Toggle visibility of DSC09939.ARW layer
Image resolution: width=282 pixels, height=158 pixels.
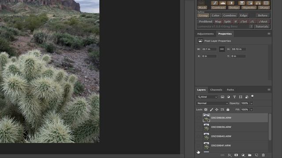tap(199, 127)
